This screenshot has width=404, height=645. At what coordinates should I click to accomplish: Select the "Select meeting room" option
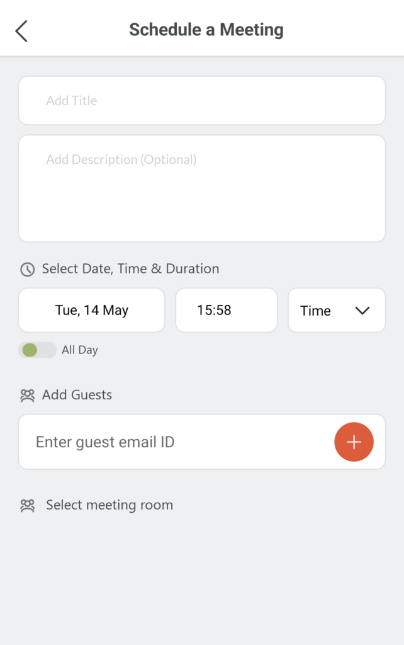coord(109,505)
